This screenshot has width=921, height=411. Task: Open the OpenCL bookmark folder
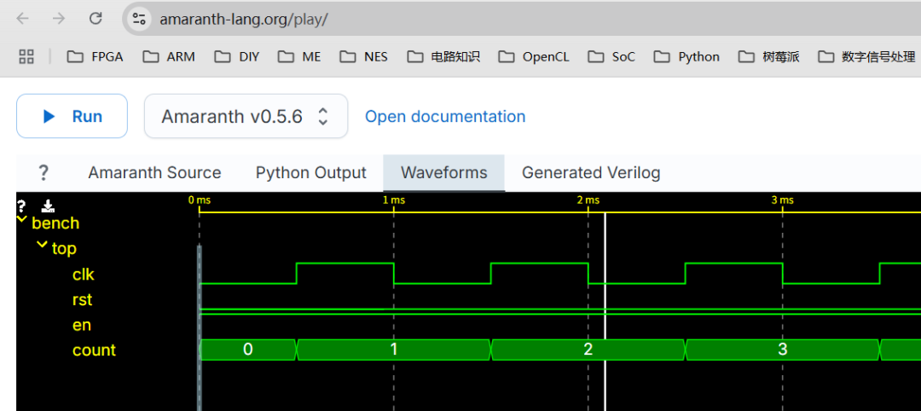click(534, 57)
